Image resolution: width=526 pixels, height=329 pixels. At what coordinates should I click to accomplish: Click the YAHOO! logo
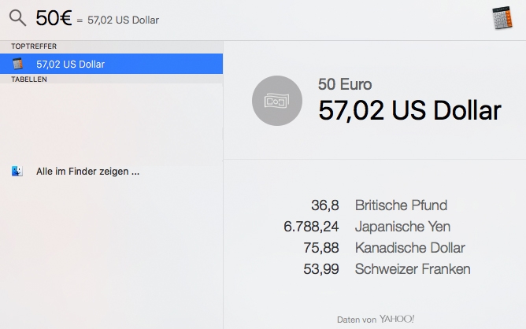397,319
